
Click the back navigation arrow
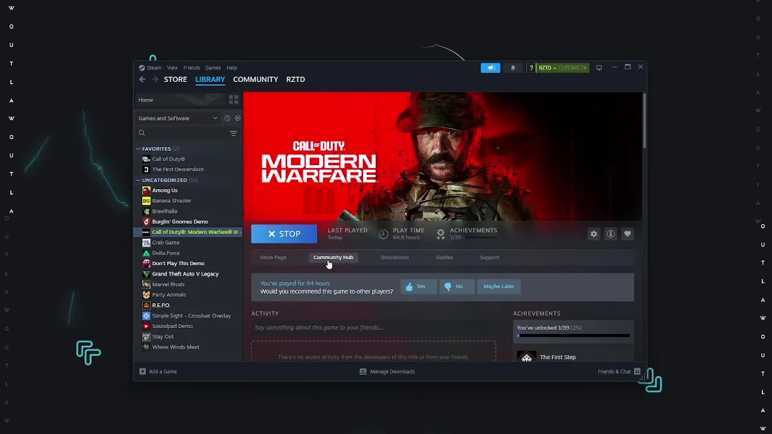(142, 80)
